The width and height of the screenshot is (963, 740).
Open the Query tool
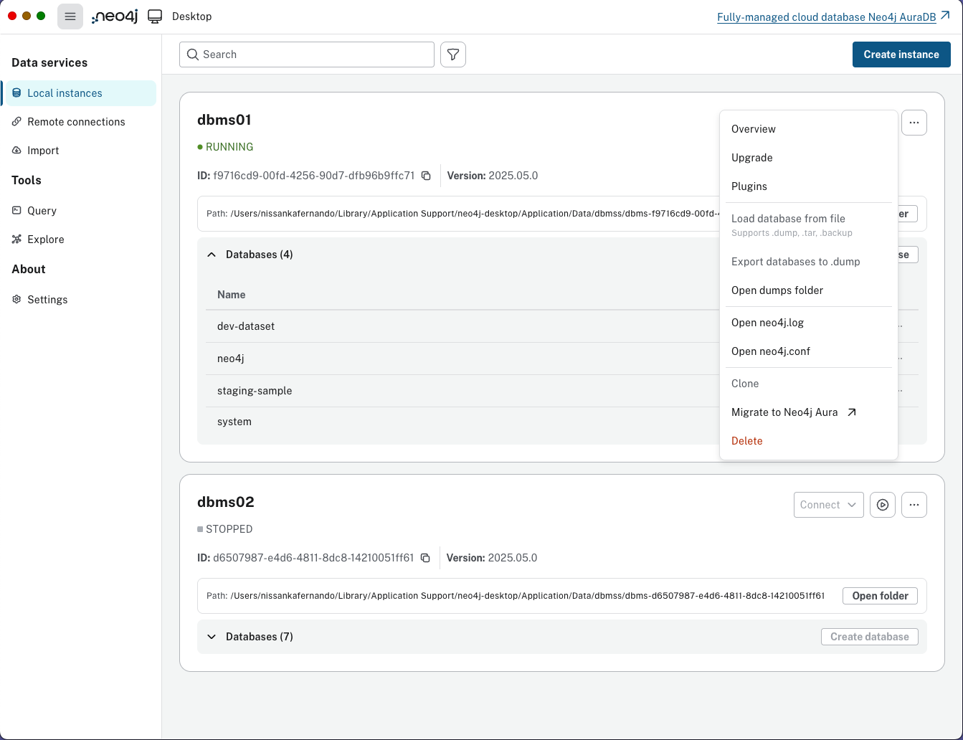tap(41, 210)
